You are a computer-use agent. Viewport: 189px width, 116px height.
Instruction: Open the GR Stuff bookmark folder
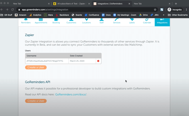[x=6, y=15]
